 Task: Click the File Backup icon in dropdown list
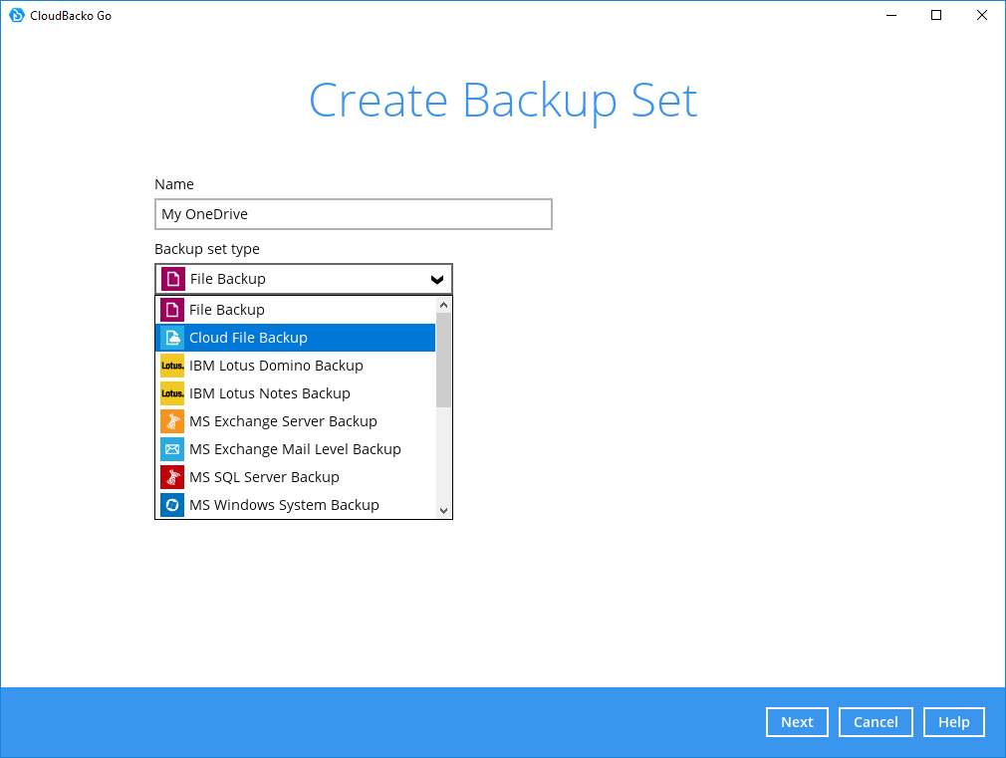pyautogui.click(x=172, y=310)
